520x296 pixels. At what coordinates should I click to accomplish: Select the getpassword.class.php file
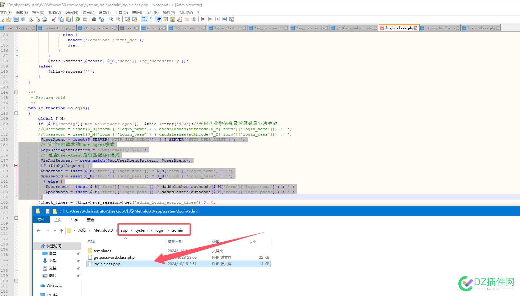click(178, 257)
